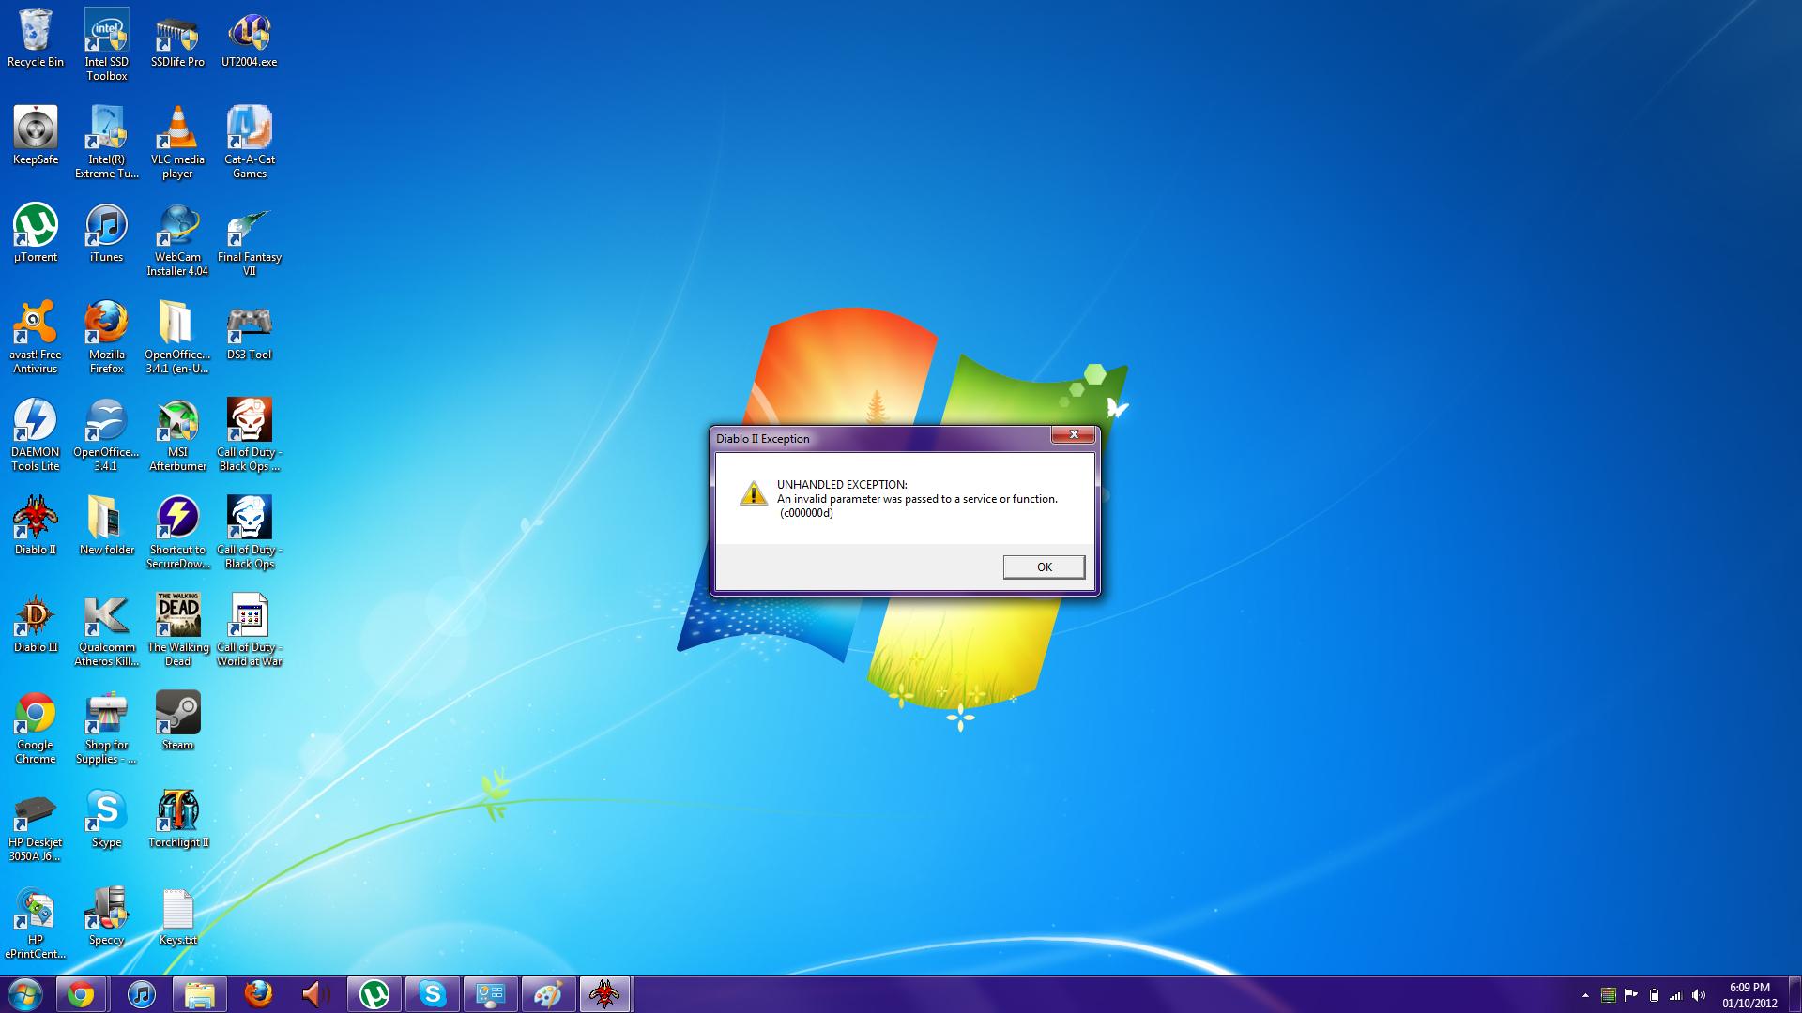Launch Firefox from the taskbar

[x=258, y=994]
